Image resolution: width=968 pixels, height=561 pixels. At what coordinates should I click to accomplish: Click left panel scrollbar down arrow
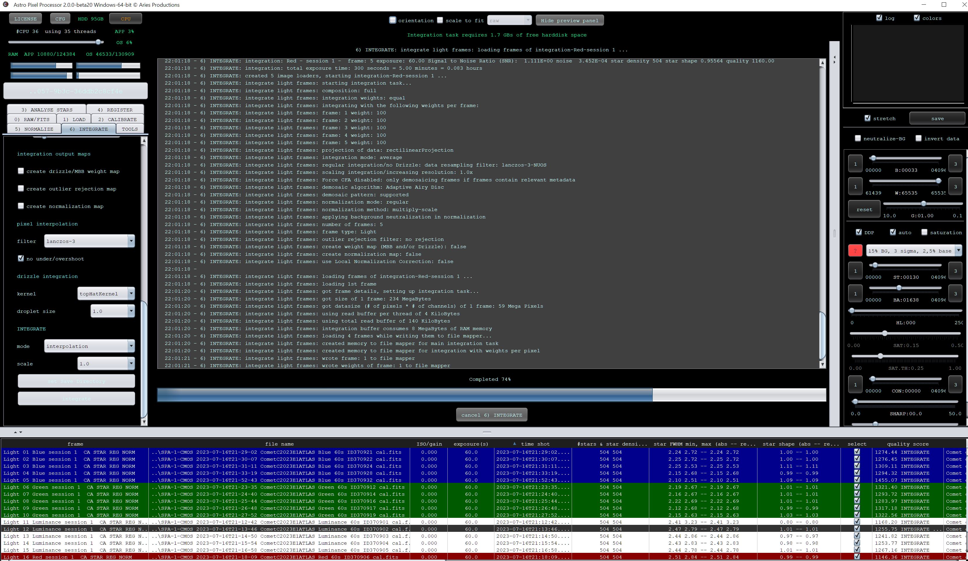[144, 422]
